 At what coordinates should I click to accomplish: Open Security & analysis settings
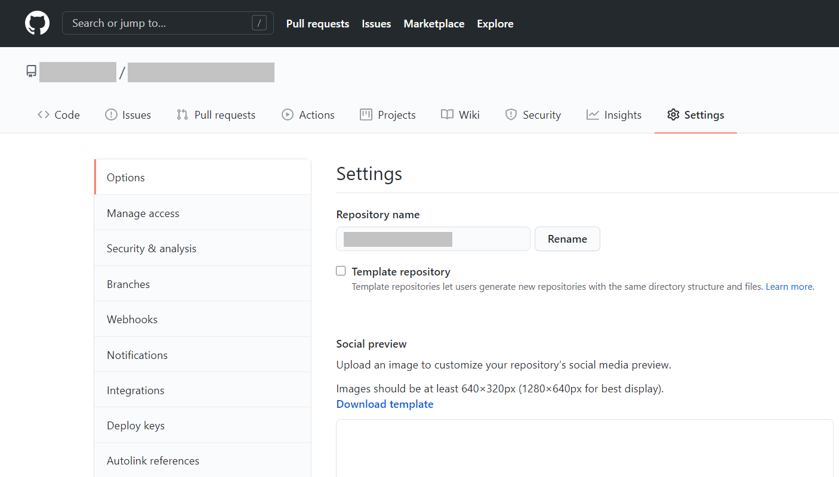pos(203,248)
